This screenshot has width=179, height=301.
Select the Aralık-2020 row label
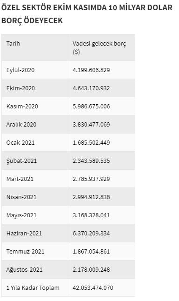tap(21, 125)
